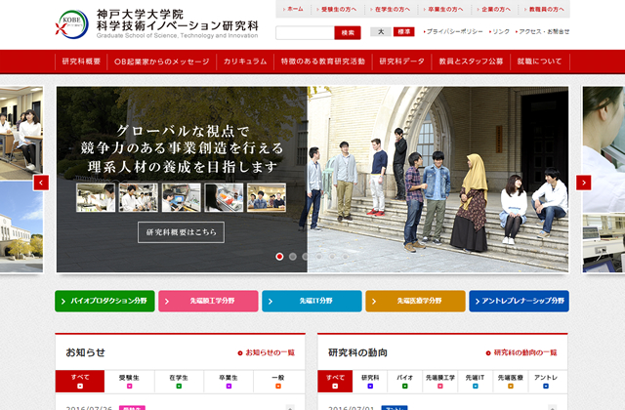Open the 就職について menu item

pyautogui.click(x=540, y=61)
